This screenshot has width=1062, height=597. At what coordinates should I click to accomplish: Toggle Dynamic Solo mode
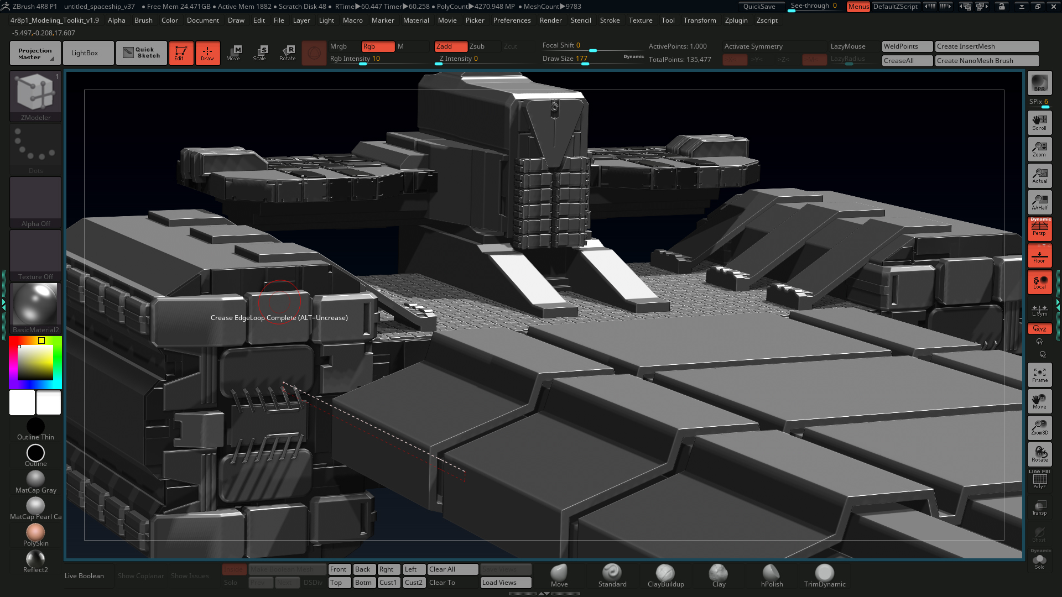[x=1039, y=559]
